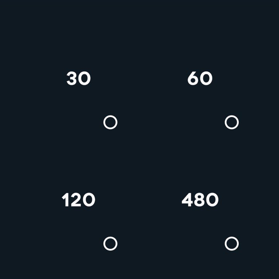Select the radio button under 480

(x=232, y=244)
